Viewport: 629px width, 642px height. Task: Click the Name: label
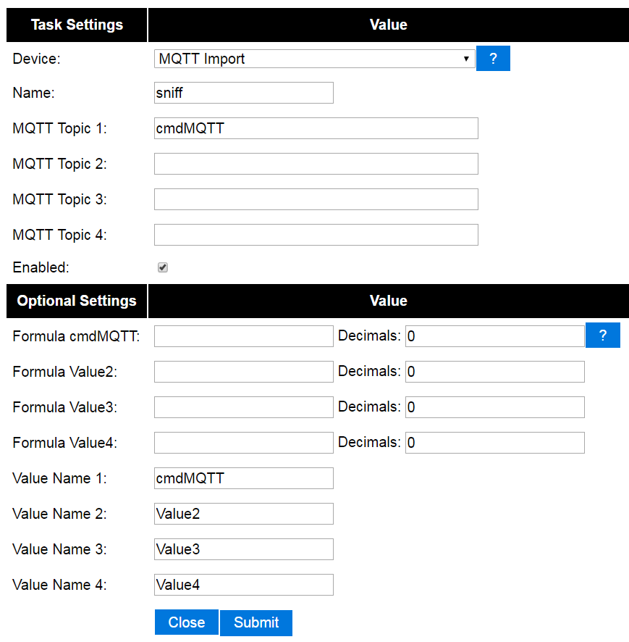(x=33, y=93)
